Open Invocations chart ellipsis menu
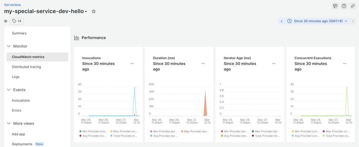The height and width of the screenshot is (147, 359). coord(132,64)
